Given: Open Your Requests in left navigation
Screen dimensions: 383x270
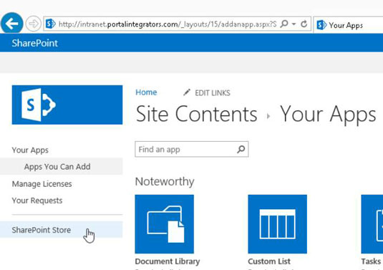Looking at the screenshot, I should (x=37, y=201).
